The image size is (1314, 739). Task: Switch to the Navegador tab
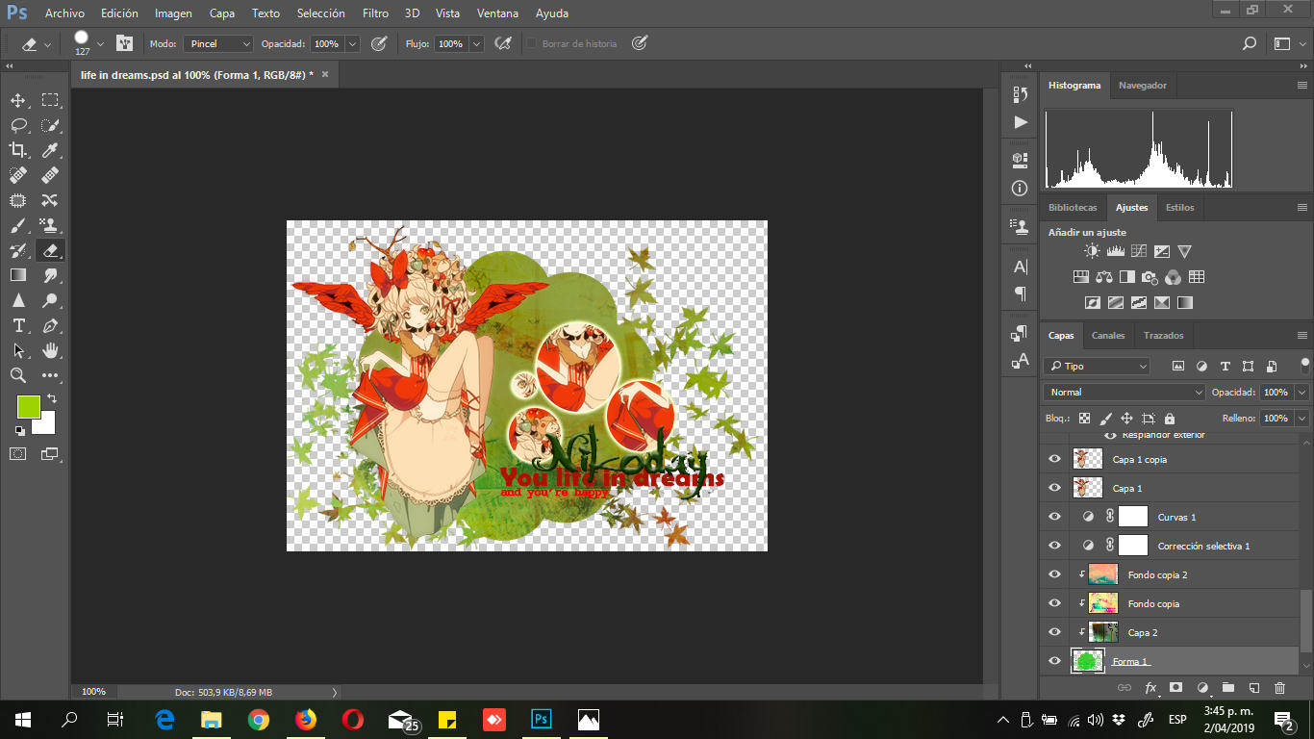[1143, 85]
